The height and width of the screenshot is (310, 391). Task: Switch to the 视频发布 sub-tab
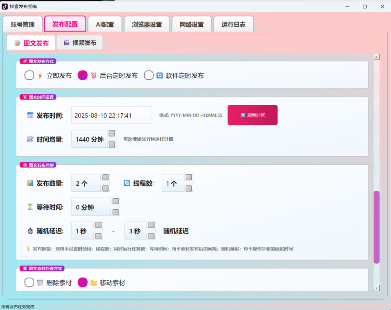click(x=80, y=43)
